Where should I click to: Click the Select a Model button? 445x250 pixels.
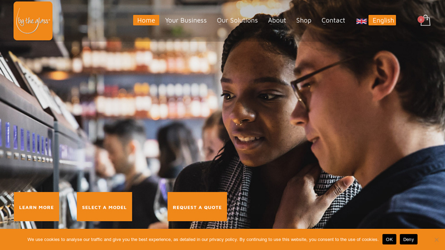pos(105,207)
